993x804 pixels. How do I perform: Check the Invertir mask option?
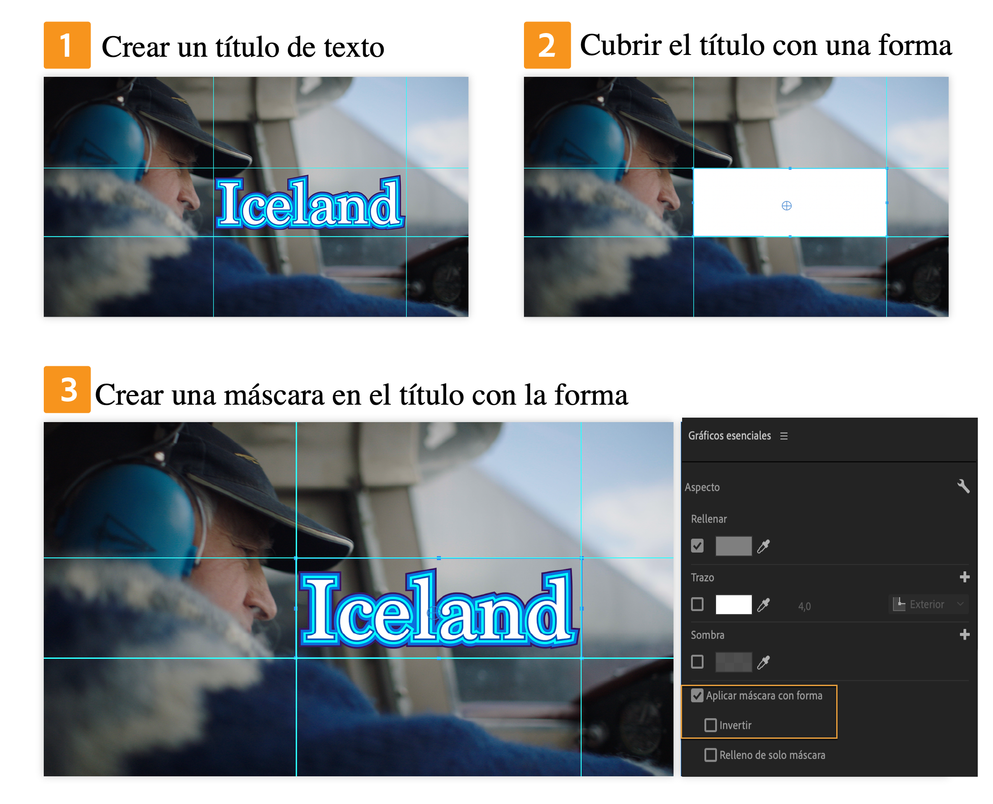tap(711, 725)
